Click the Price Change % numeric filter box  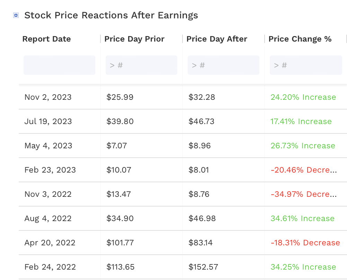[x=305, y=65]
